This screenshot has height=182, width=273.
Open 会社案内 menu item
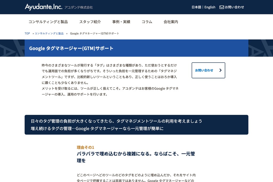[171, 22]
